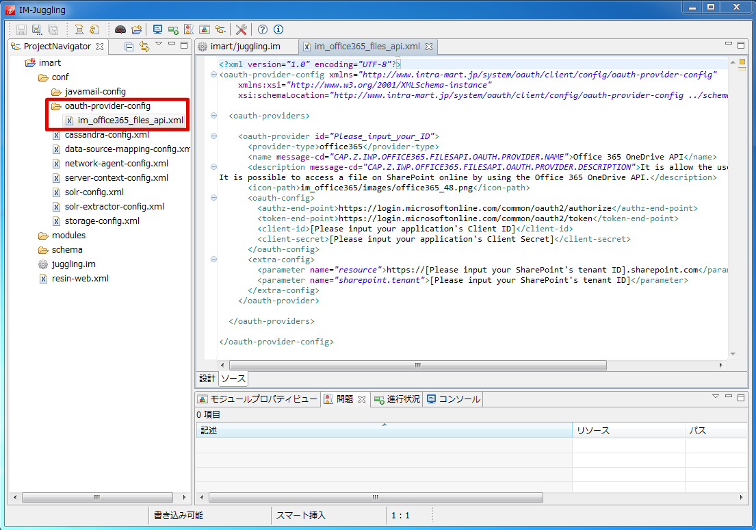The image size is (756, 530).
Task: Click the brackets build toolbar icon
Action: pos(79,30)
